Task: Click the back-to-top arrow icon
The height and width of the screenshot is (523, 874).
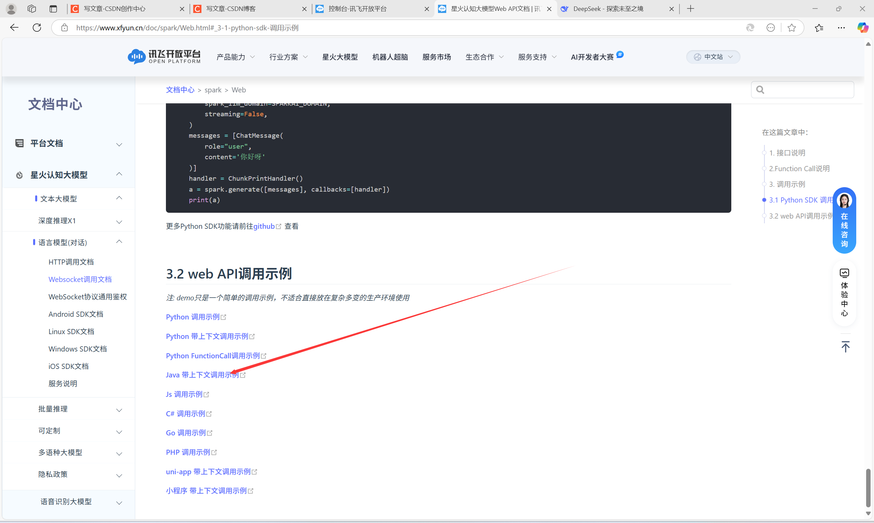Action: click(x=845, y=347)
